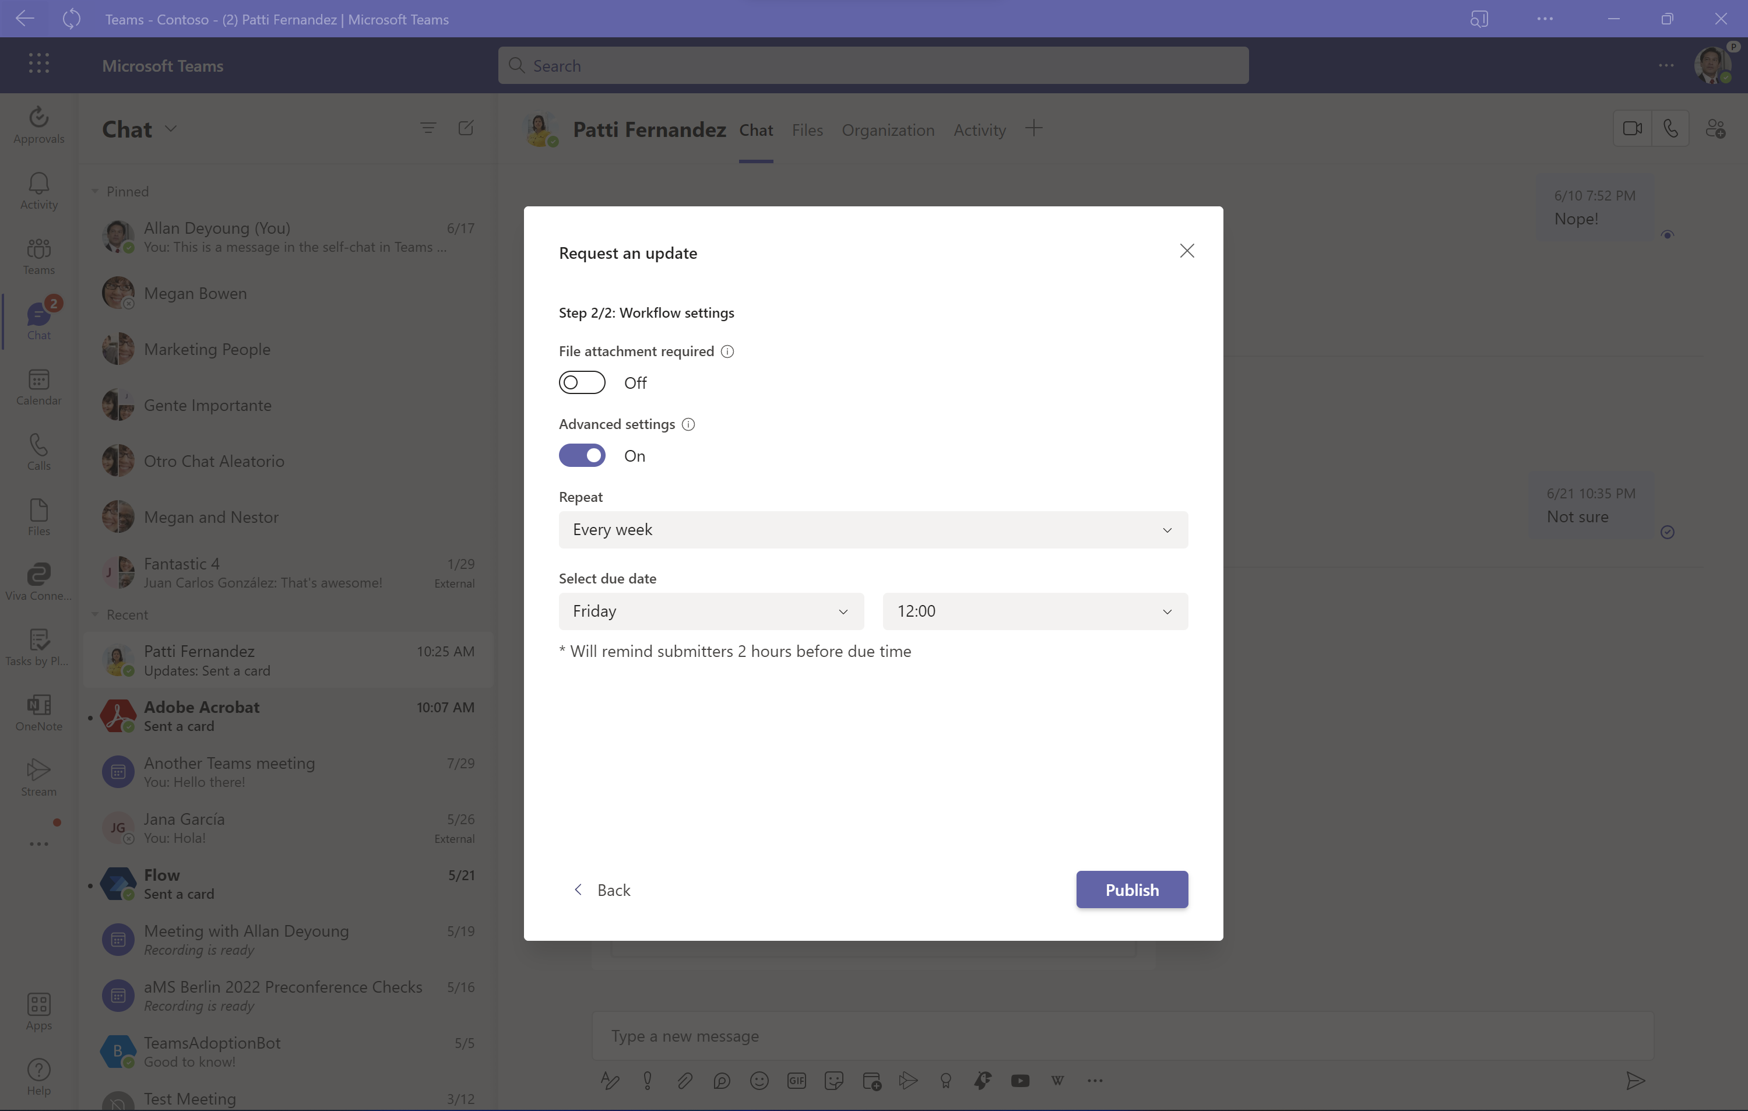Open more rail apps ellipsis

click(38, 844)
